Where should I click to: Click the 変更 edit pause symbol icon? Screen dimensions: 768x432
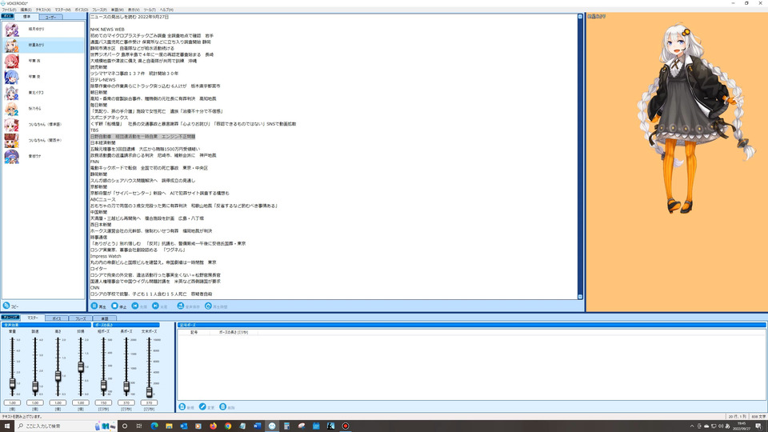(x=202, y=407)
